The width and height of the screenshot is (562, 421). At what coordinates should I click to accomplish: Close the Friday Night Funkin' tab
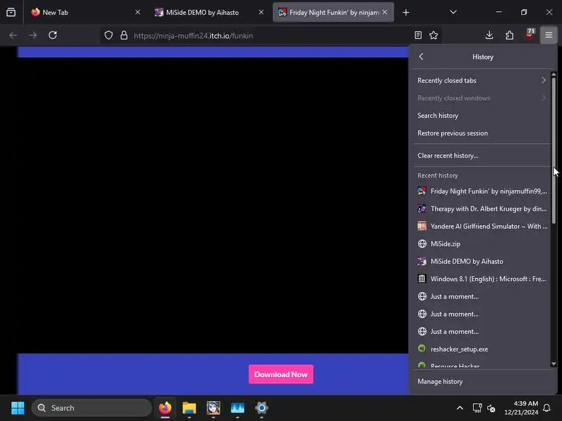pyautogui.click(x=385, y=12)
